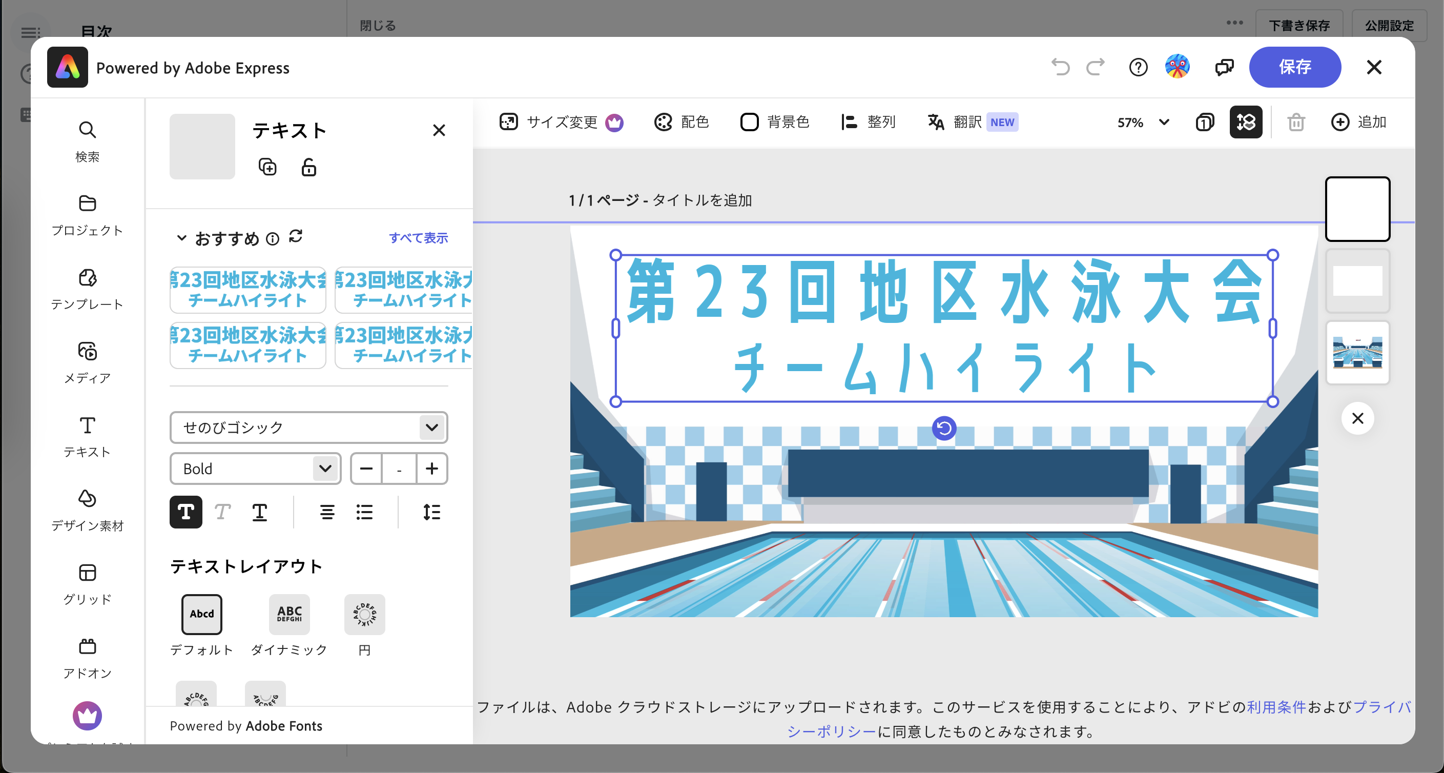
Task: Close the テキスト panel
Action: pos(439,130)
